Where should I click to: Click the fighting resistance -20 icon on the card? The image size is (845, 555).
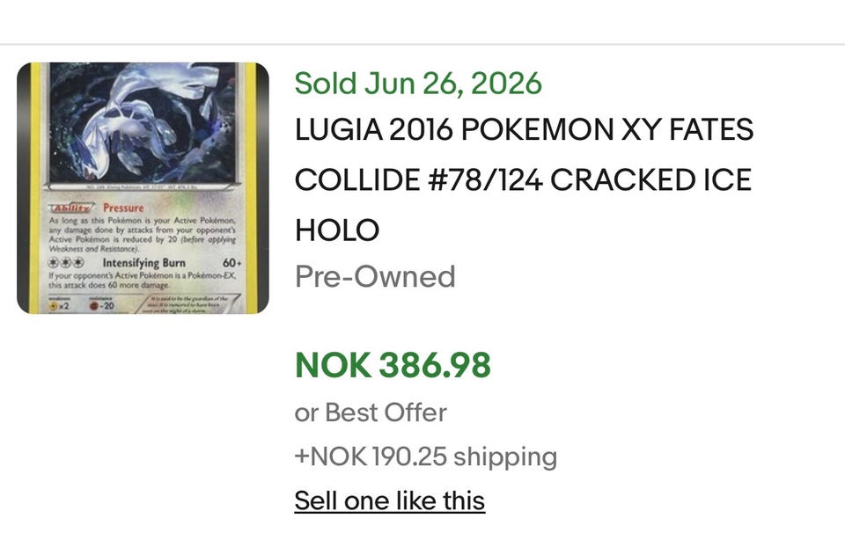pyautogui.click(x=102, y=306)
